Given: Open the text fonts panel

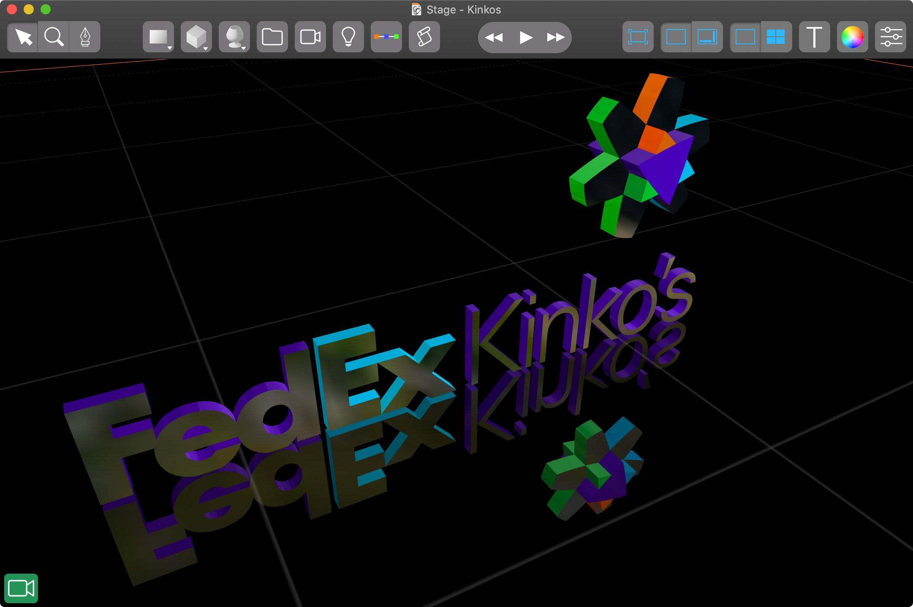Looking at the screenshot, I should [815, 37].
